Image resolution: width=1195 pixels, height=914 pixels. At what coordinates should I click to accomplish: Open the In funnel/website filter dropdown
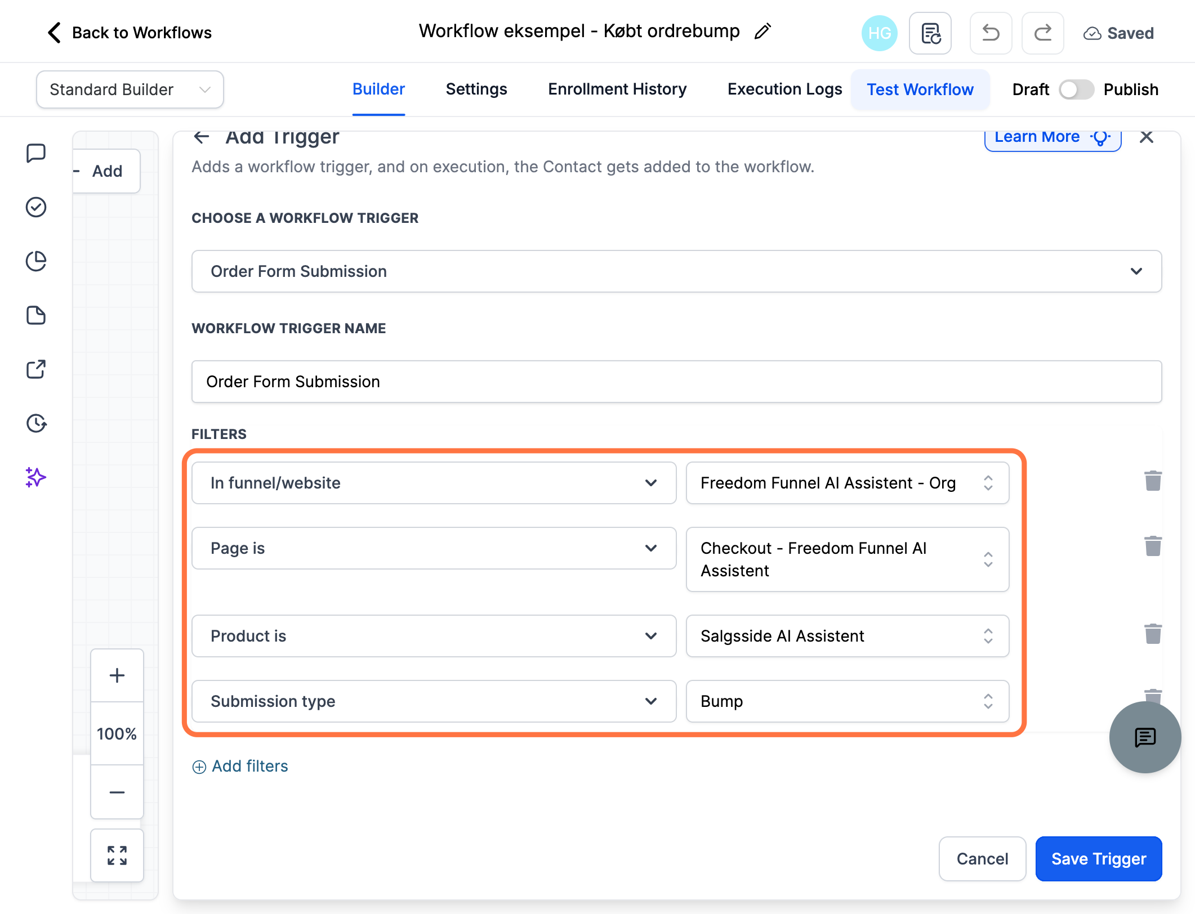click(x=434, y=483)
